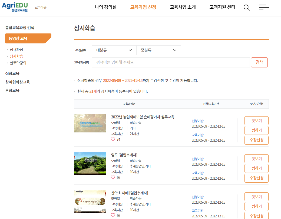The width and height of the screenshot is (281, 219).
Task: Open thumbnail of 임도 course
Action: [90, 164]
